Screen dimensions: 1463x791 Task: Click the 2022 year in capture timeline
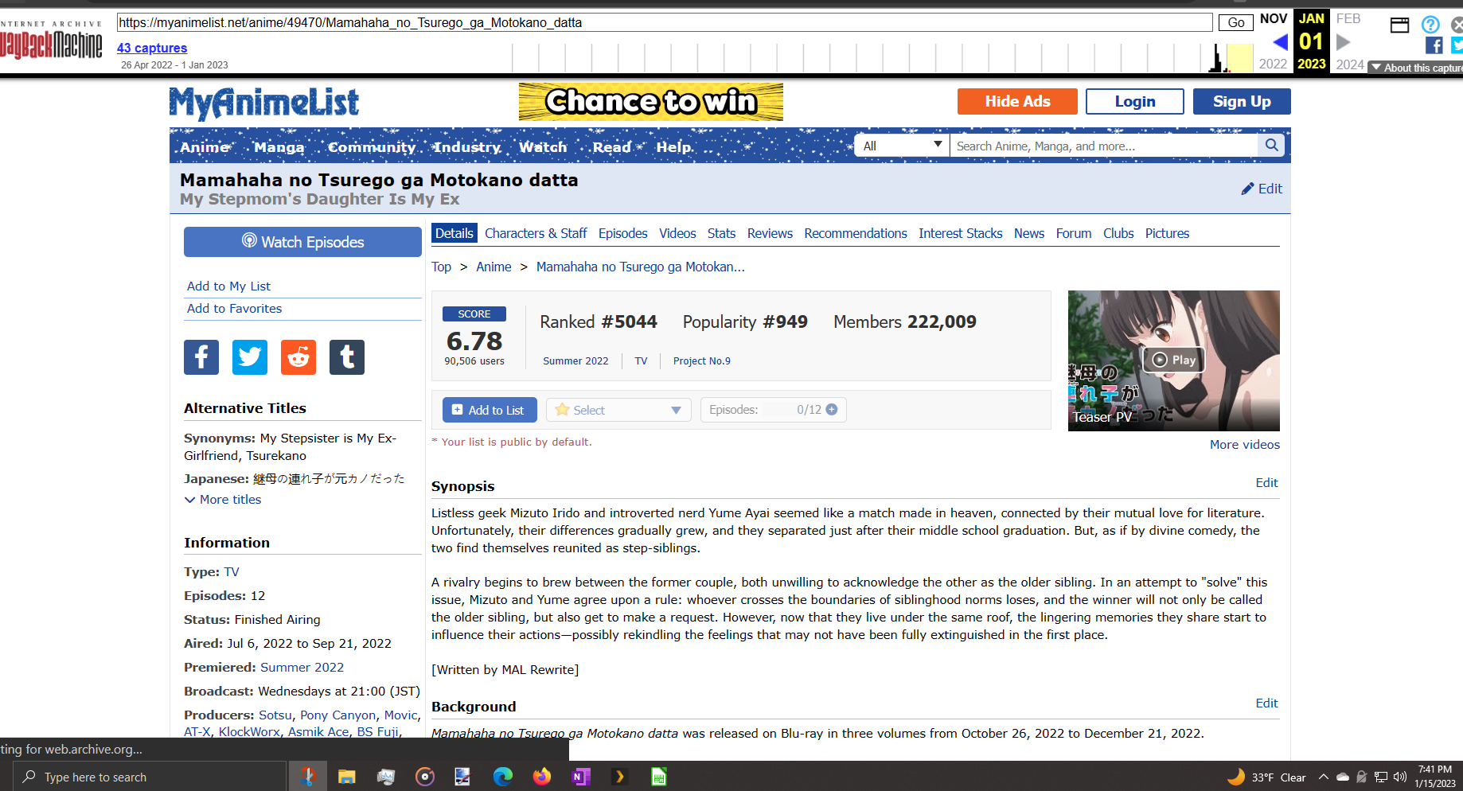(1273, 64)
